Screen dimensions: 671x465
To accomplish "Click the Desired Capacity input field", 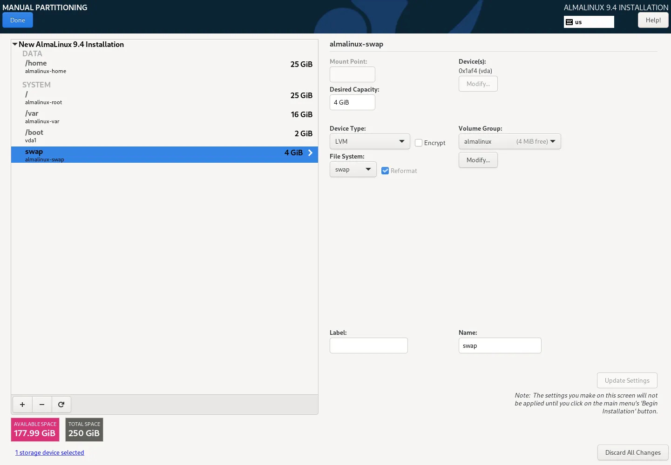I will click(352, 102).
